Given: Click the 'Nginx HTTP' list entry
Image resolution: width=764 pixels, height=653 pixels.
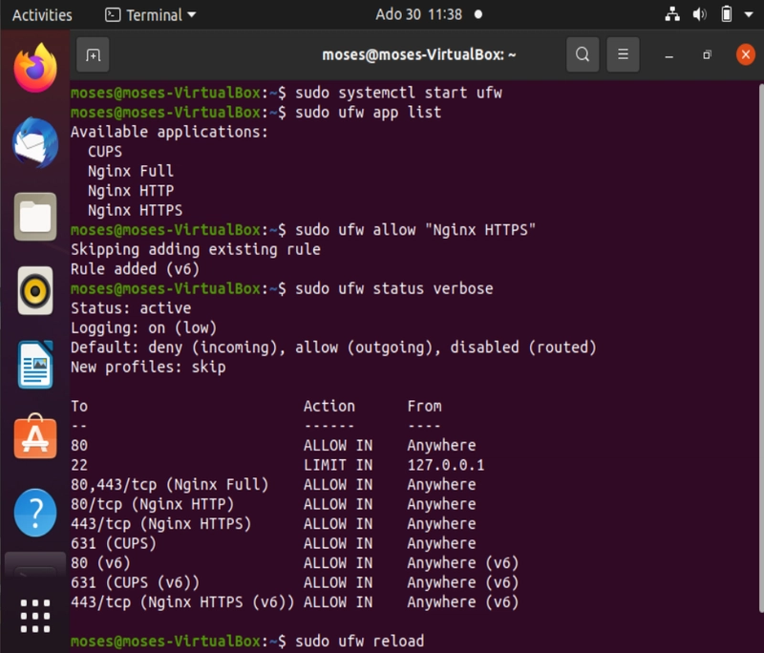Looking at the screenshot, I should click(x=131, y=191).
